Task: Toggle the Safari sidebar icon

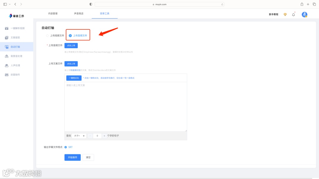Action: click(5, 4)
